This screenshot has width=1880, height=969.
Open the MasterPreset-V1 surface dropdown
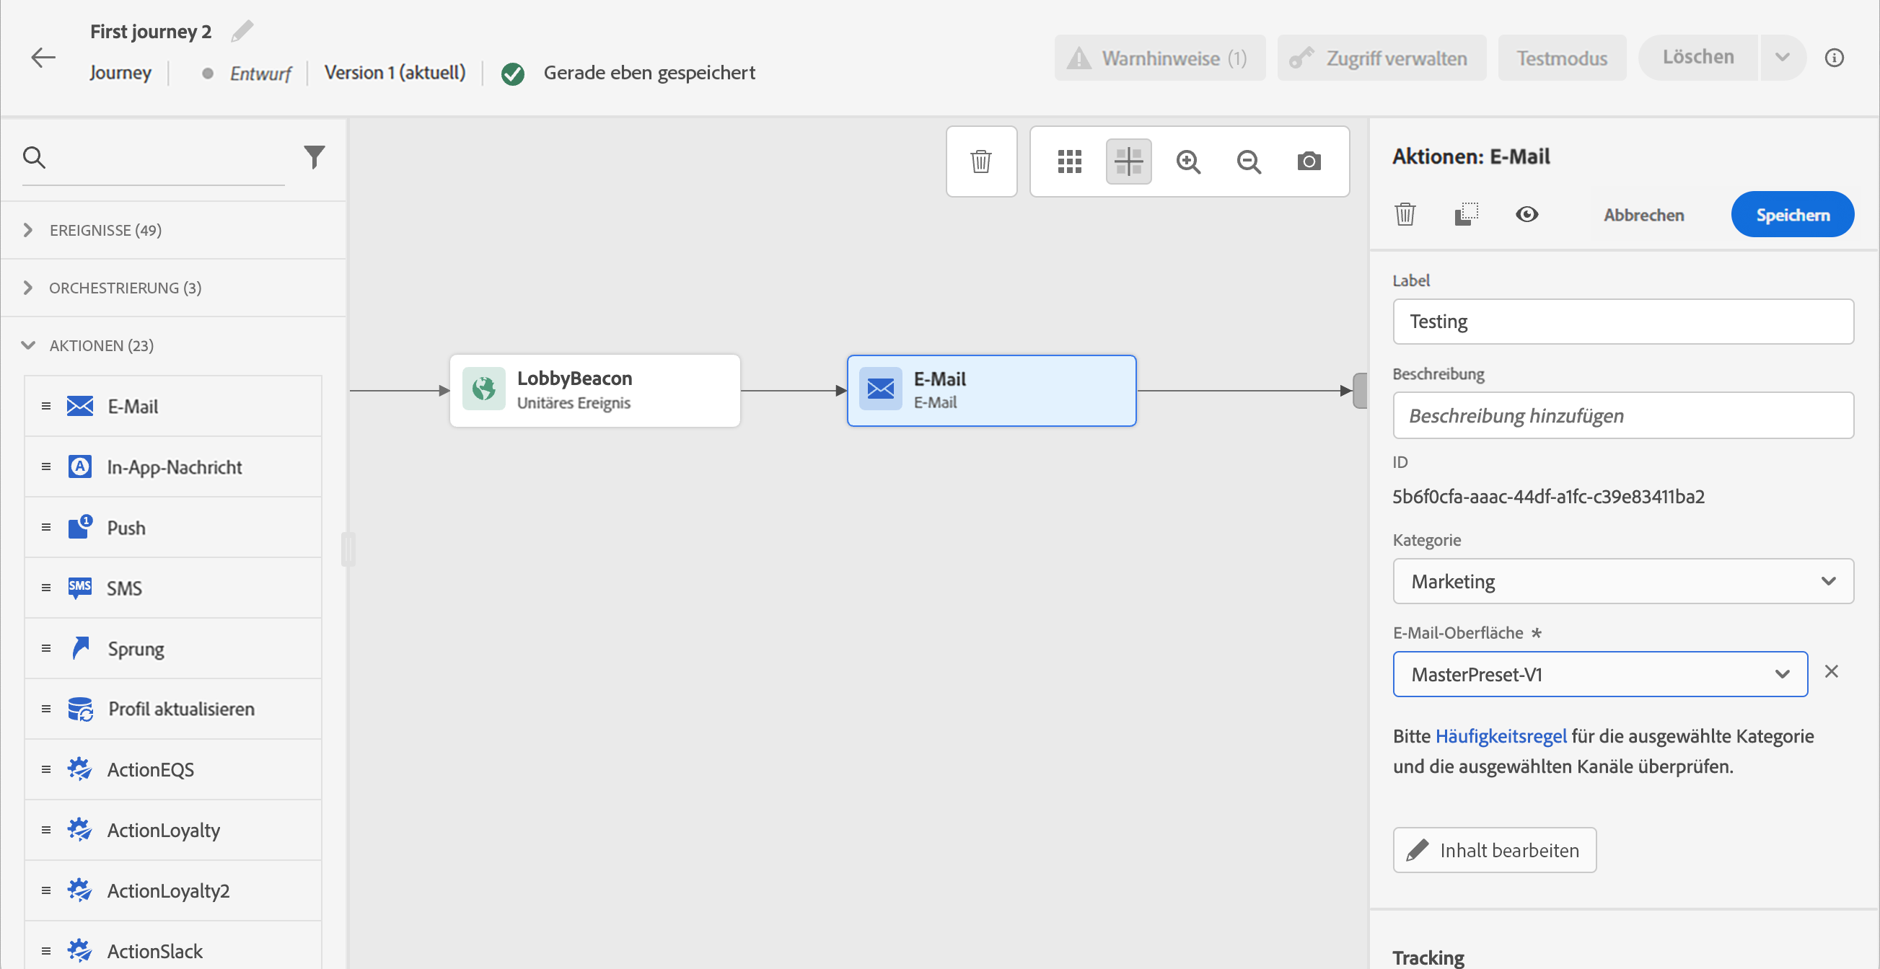coord(1599,673)
